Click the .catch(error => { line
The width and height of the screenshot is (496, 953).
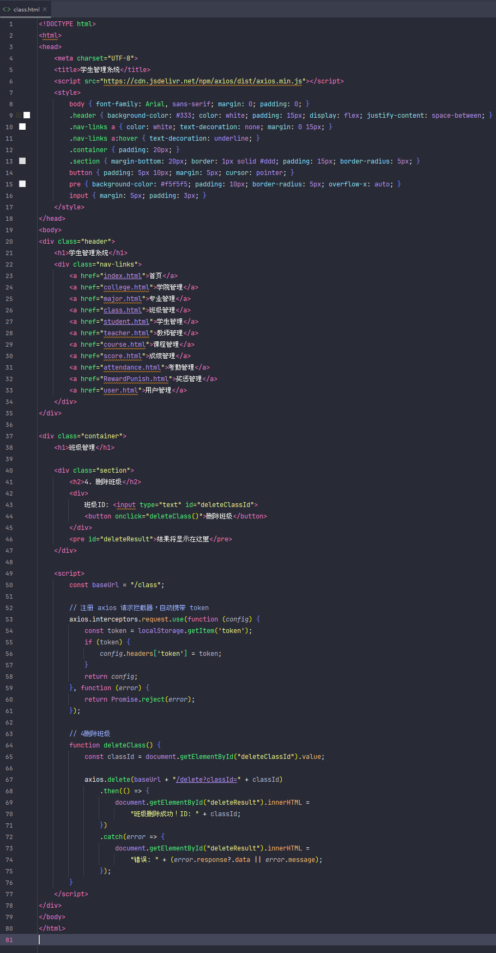(x=132, y=837)
